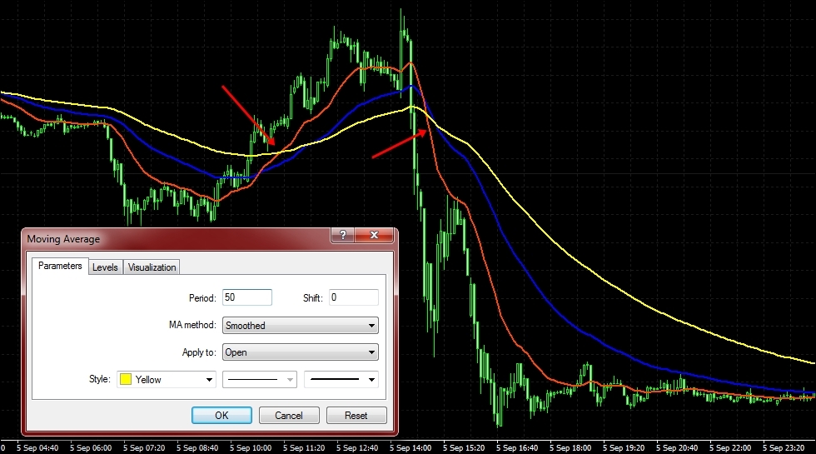Image resolution: width=816 pixels, height=454 pixels.
Task: Click the '5 Sep 08:40' time label
Action: point(197,448)
